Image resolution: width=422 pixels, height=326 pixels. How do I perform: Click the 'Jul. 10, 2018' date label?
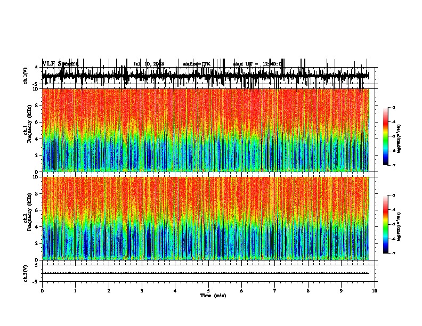pyautogui.click(x=149, y=64)
